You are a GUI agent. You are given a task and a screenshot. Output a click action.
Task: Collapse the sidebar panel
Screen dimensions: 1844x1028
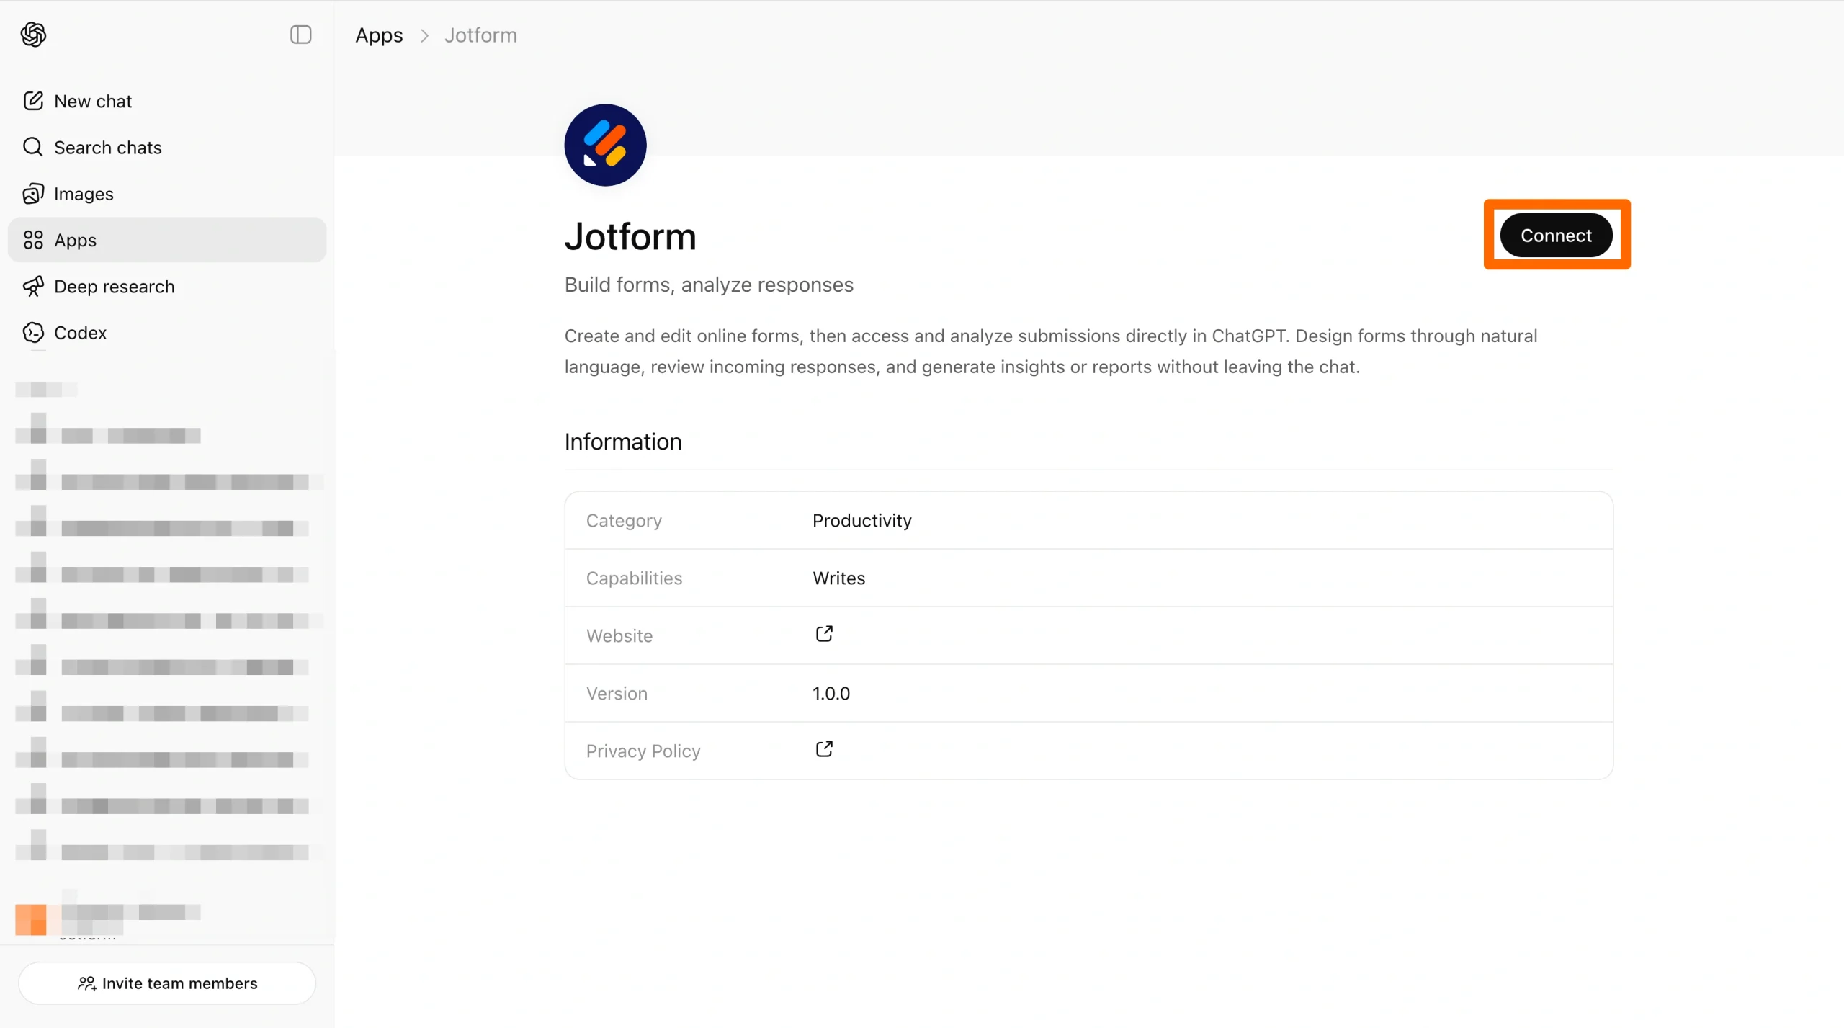[300, 34]
